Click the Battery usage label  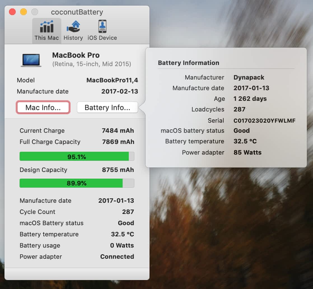[40, 246]
